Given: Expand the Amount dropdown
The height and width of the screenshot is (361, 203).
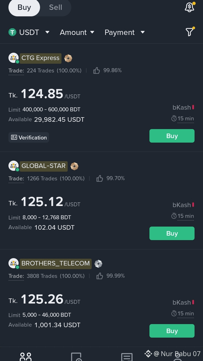Looking at the screenshot, I should click(x=77, y=32).
